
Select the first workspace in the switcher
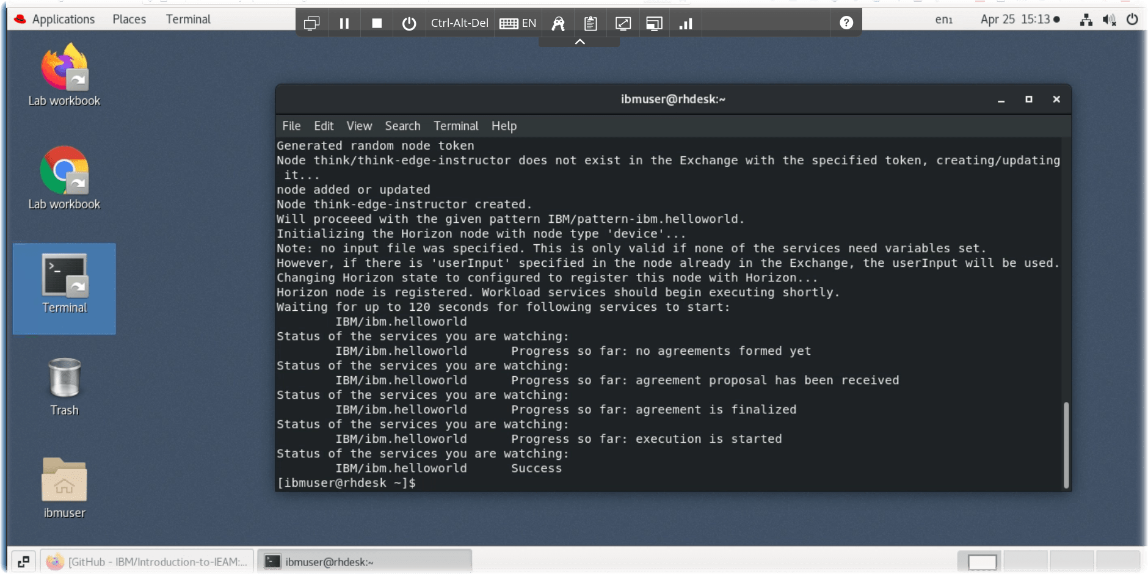[x=981, y=561]
